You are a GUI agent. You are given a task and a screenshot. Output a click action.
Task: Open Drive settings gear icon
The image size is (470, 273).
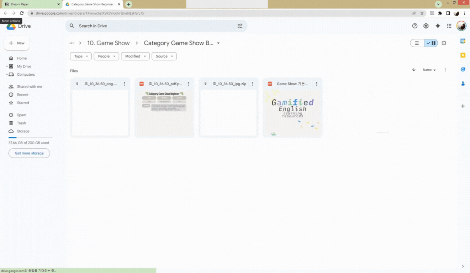click(x=426, y=26)
